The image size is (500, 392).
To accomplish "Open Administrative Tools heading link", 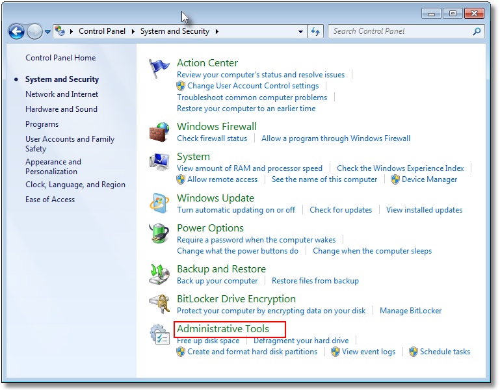I will (x=223, y=329).
